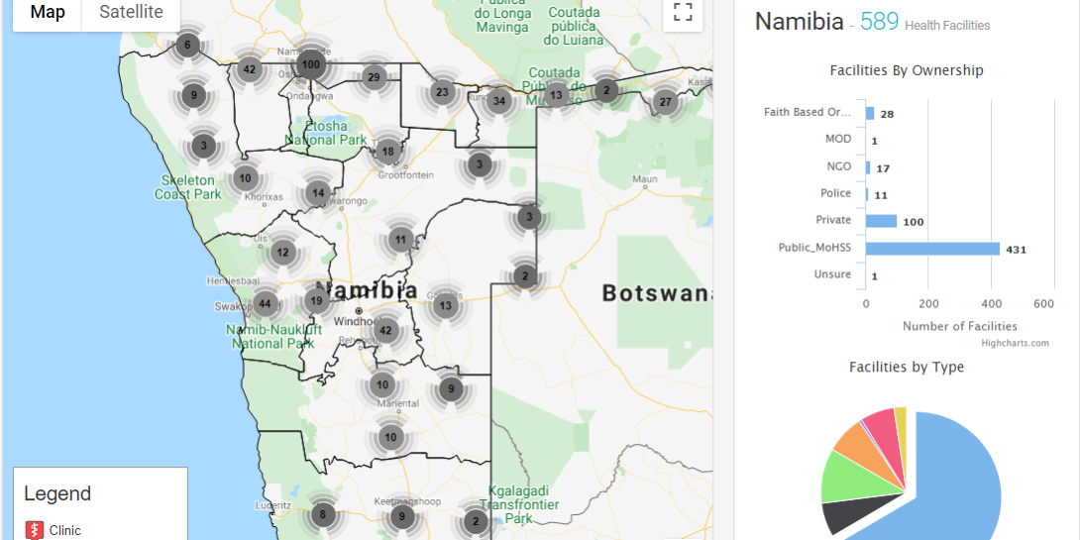Open the Highcharts.com credit link

tap(1015, 343)
